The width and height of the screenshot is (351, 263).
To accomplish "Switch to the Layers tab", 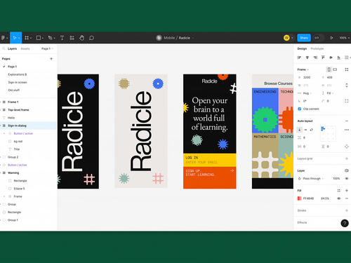I will coord(12,48).
